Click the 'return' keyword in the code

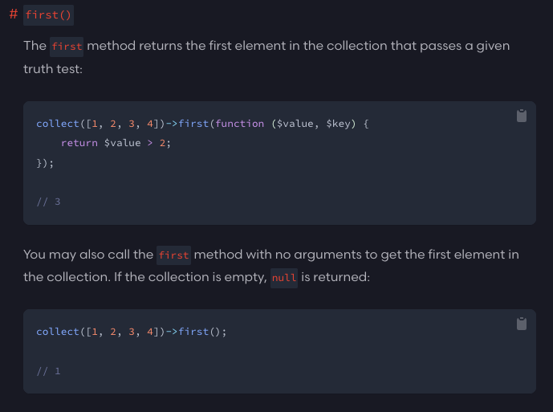pos(79,143)
